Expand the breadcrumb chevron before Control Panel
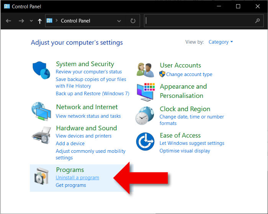Screen dimensions: 268x214 point(57,21)
